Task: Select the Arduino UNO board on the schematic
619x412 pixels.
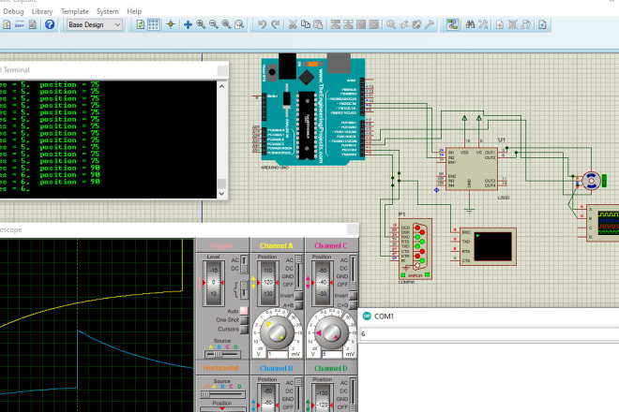Action: 312,110
